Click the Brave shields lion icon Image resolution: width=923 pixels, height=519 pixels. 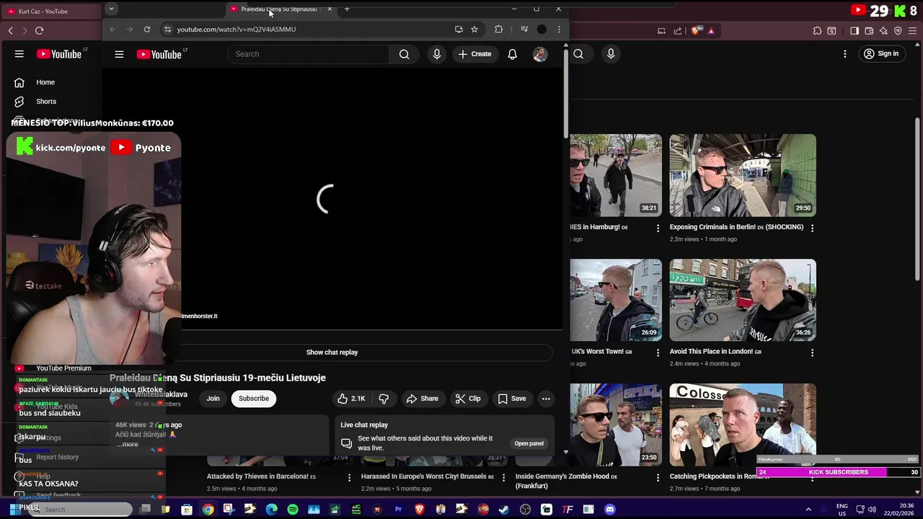[x=696, y=31]
